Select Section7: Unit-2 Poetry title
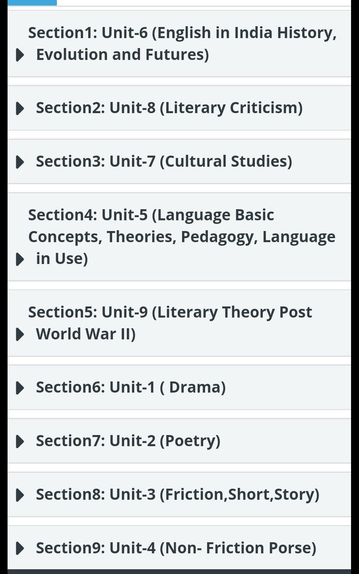The height and width of the screenshot is (574, 359). tap(128, 441)
